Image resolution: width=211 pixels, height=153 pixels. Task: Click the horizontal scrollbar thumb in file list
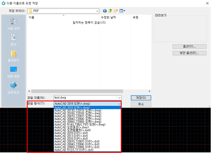pyautogui.click(x=77, y=91)
